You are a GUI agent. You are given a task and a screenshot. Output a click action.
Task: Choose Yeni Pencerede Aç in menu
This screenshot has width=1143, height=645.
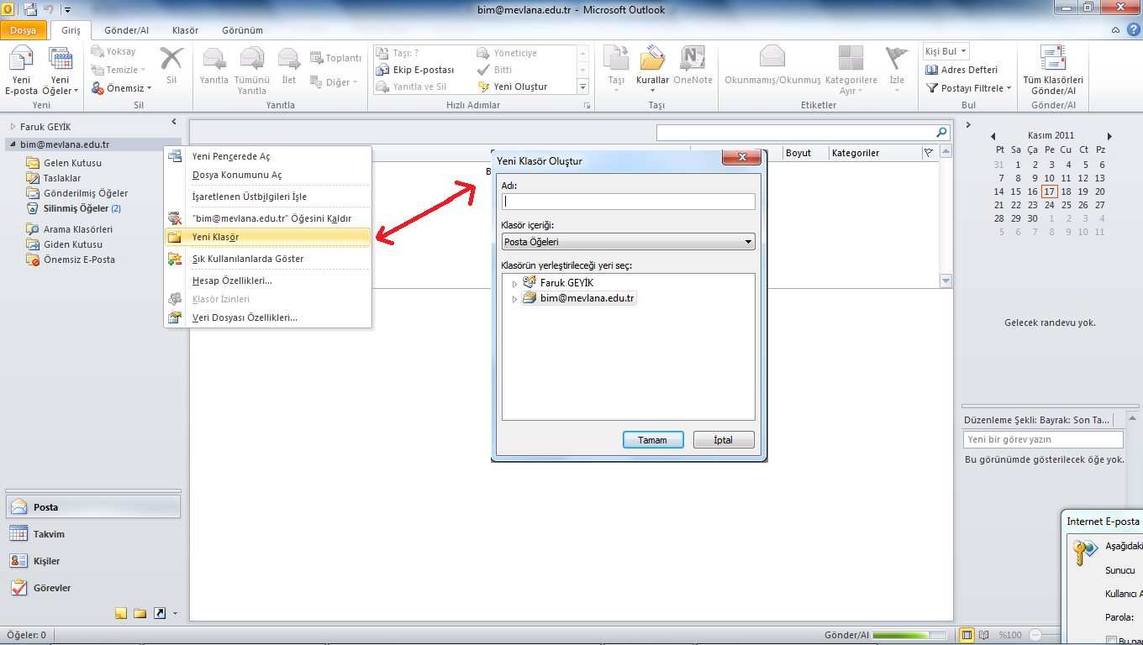pyautogui.click(x=267, y=156)
